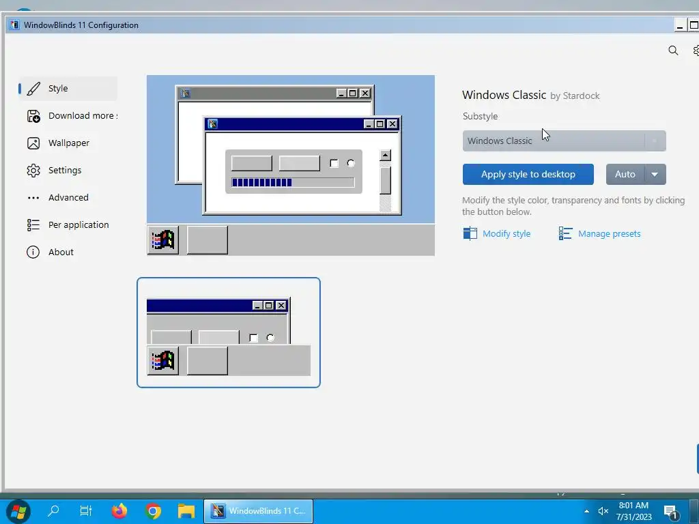Open the notification center icon
The image size is (699, 524).
point(671,512)
